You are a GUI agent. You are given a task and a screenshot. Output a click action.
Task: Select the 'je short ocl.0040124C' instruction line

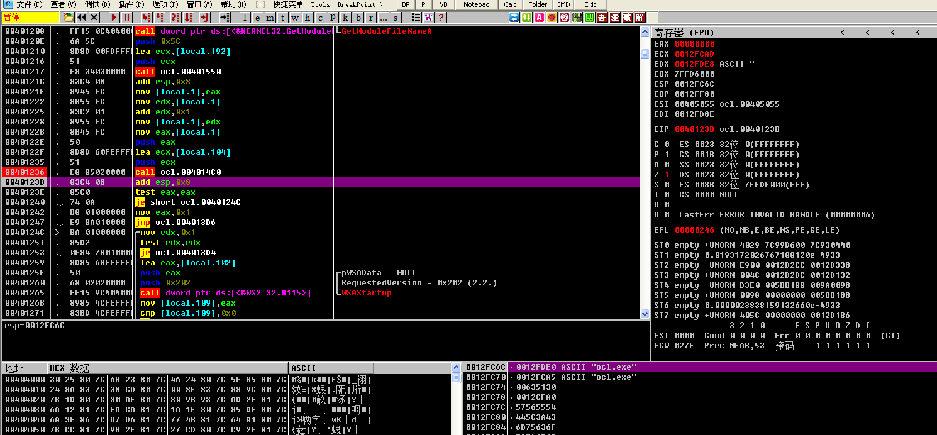pyautogui.click(x=321, y=202)
